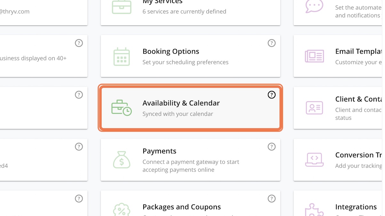The image size is (385, 216).
Task: Select the Availability & Calendar card
Action: [190, 108]
